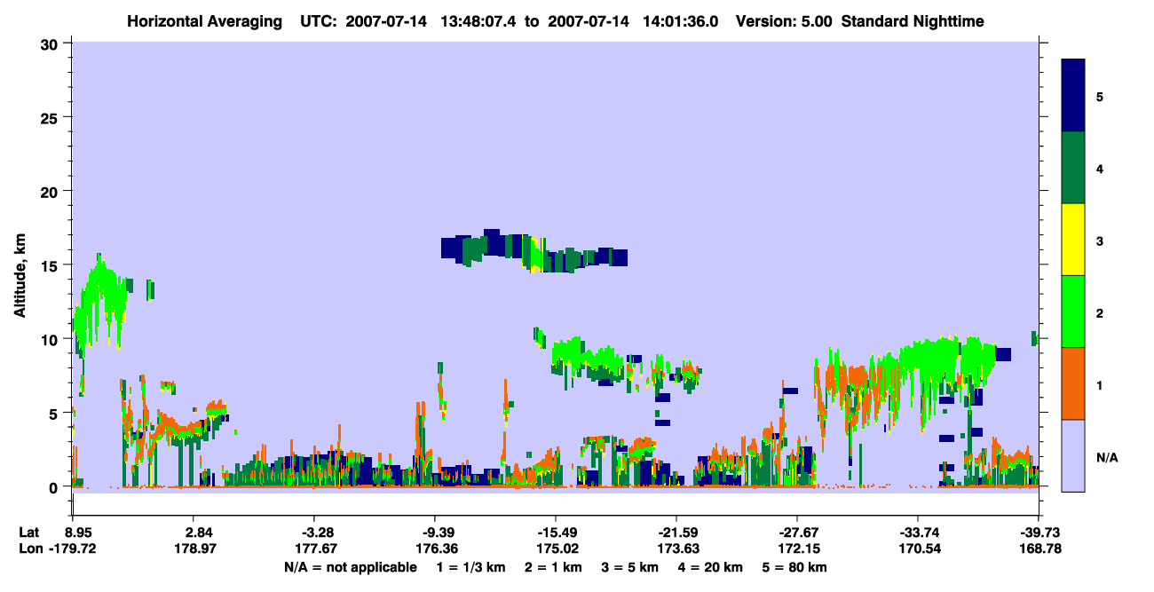Click the longitude value 173.63
The image size is (1154, 592).
pos(678,549)
